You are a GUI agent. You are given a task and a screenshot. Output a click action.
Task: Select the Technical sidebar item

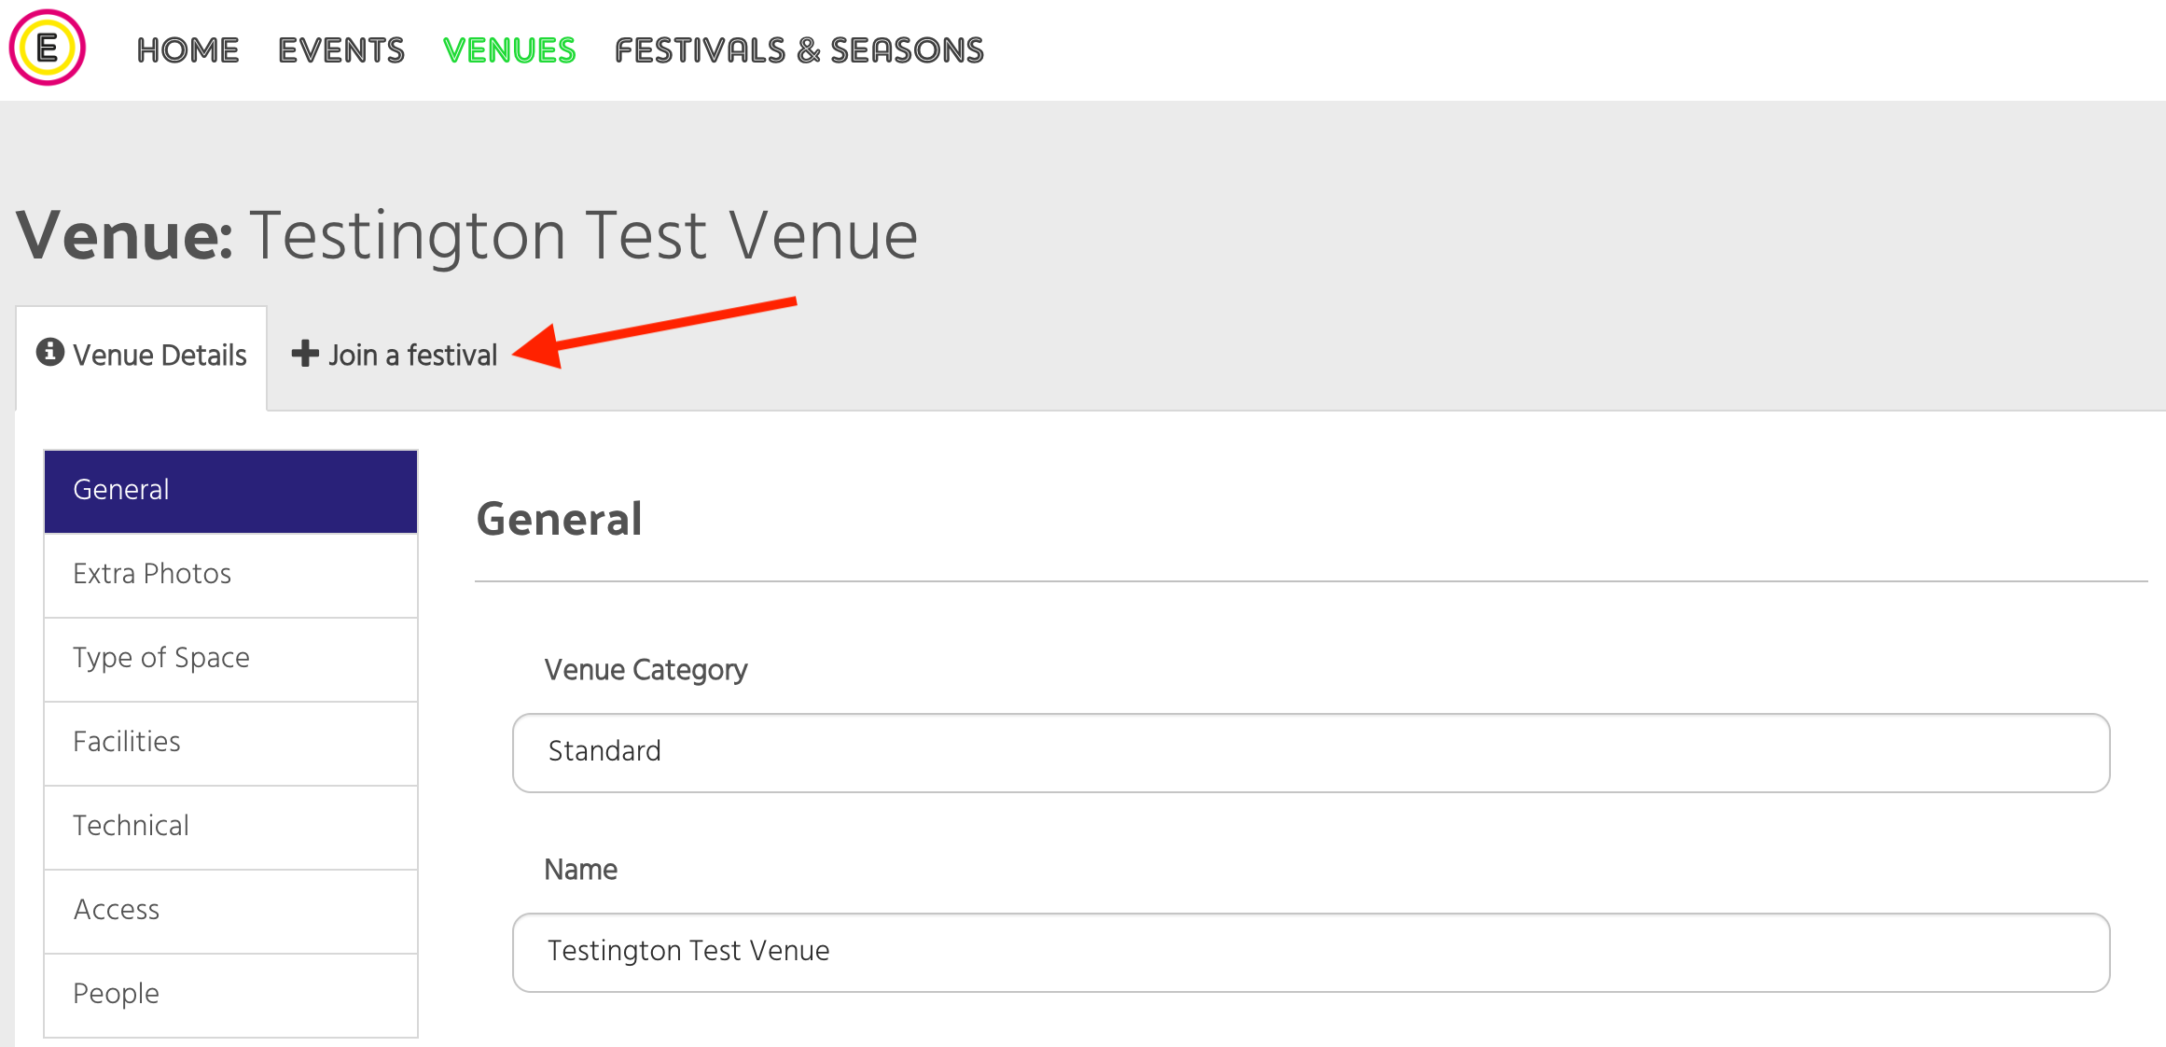tap(230, 827)
